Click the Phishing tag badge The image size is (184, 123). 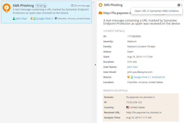[x=41, y=6]
